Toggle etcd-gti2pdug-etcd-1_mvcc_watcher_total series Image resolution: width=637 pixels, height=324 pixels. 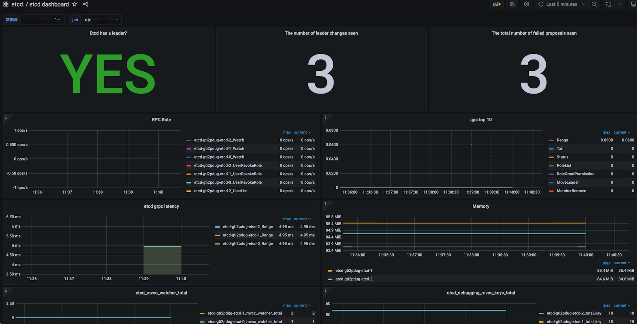[244, 313]
